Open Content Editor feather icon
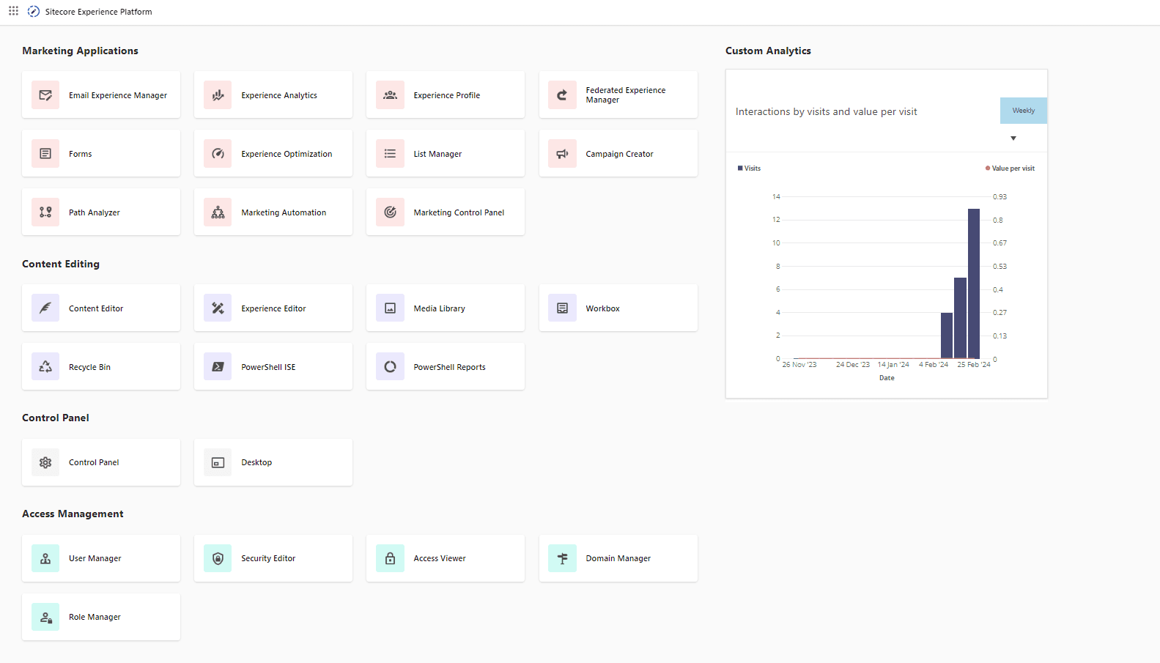Image resolution: width=1160 pixels, height=663 pixels. coord(45,308)
